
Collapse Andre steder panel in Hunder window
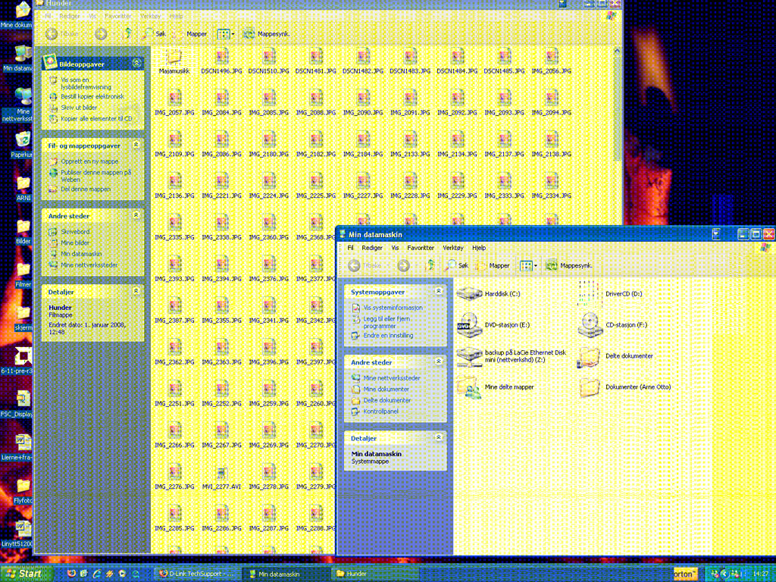coord(136,215)
